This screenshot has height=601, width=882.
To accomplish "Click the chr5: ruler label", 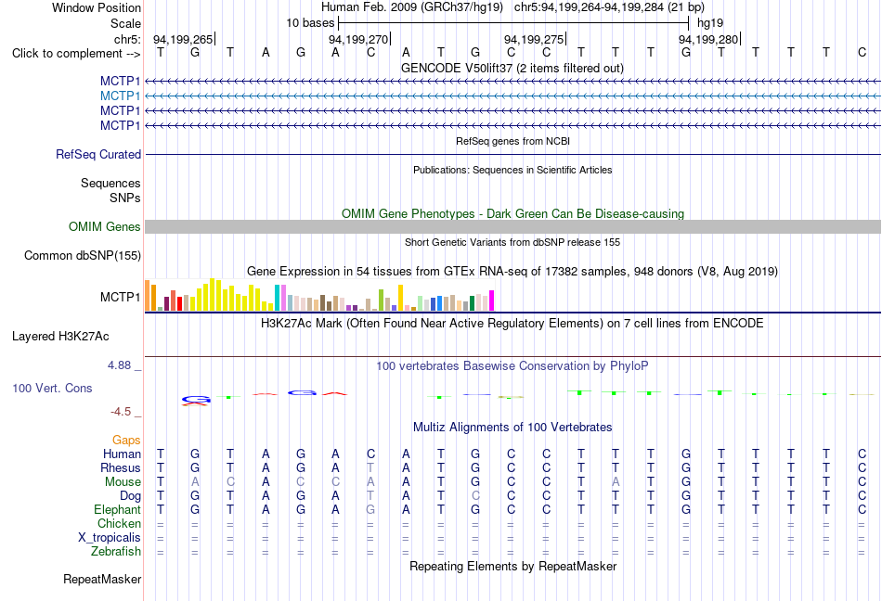I will coord(127,39).
